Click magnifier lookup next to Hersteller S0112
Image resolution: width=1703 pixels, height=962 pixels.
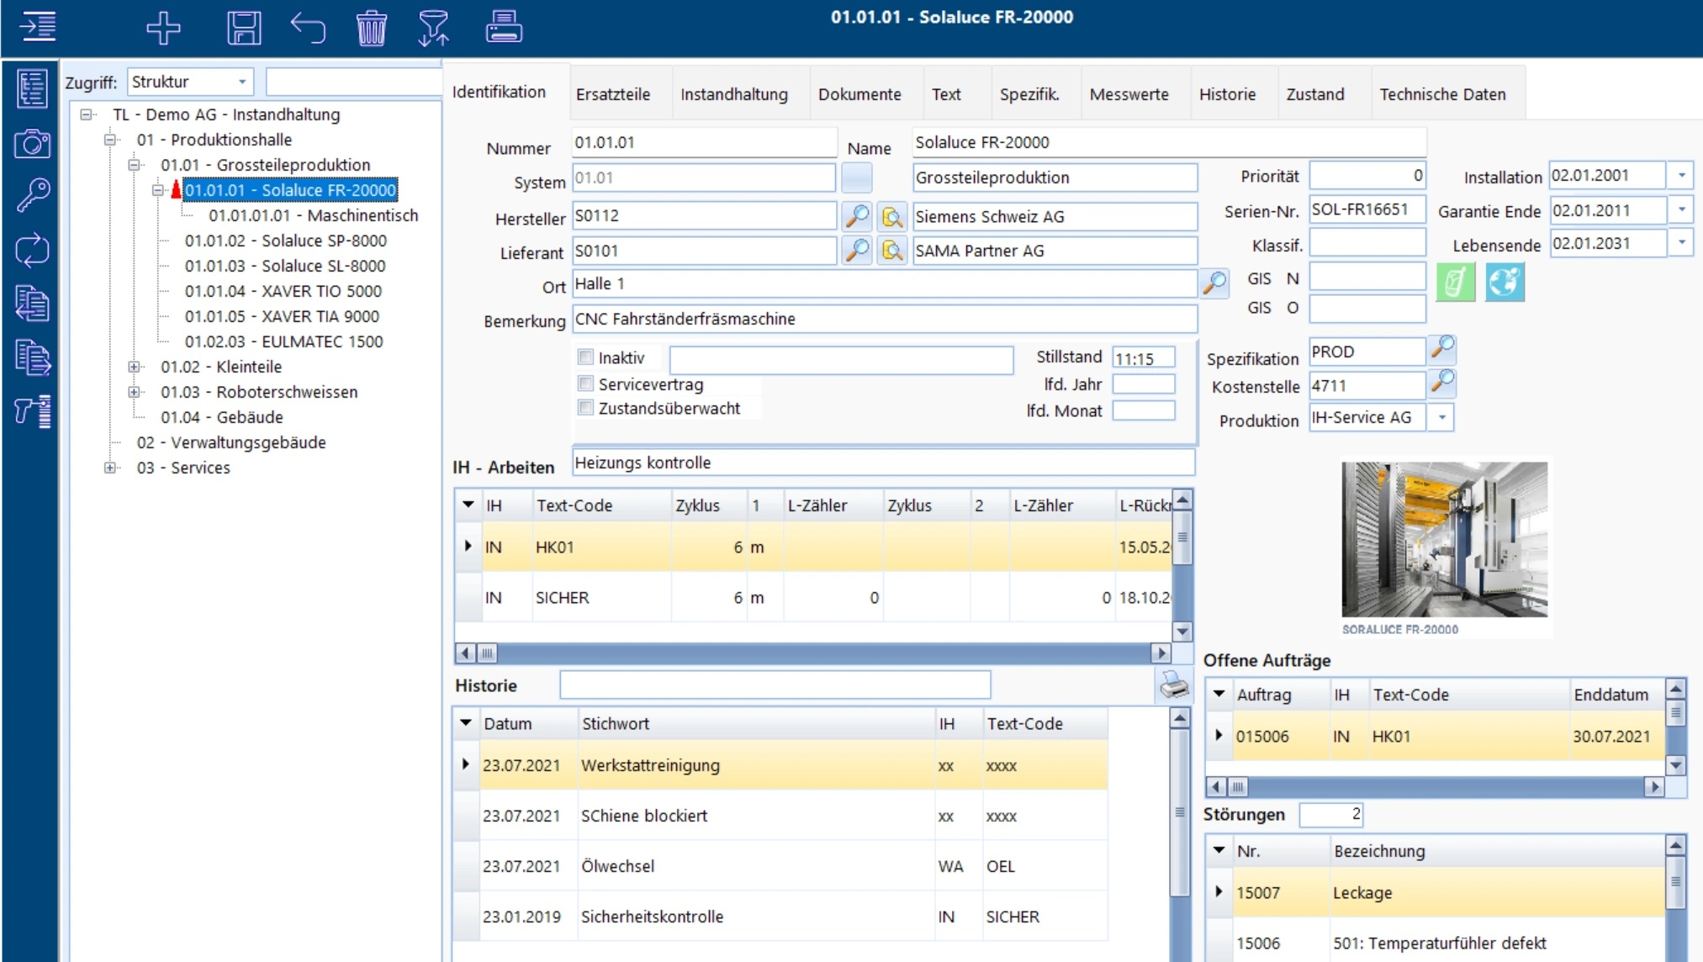(x=856, y=217)
